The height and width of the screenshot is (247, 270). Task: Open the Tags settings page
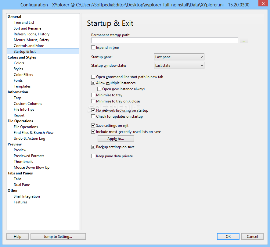click(x=18, y=98)
